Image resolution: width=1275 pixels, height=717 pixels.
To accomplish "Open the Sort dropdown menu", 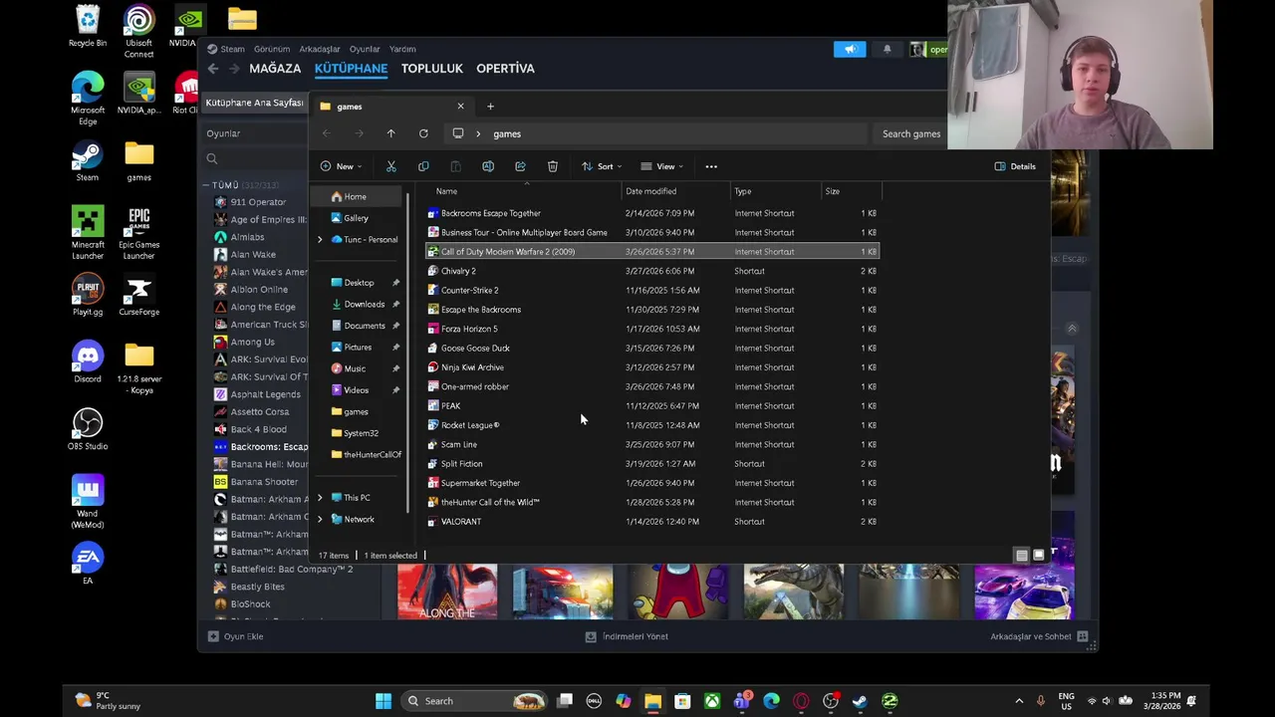I will (601, 166).
